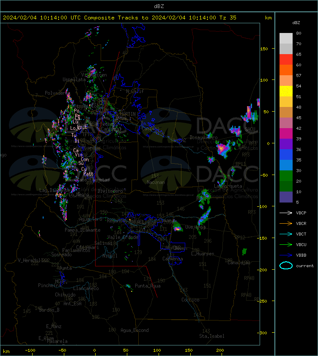Click the 'km' label in header right

point(268,18)
